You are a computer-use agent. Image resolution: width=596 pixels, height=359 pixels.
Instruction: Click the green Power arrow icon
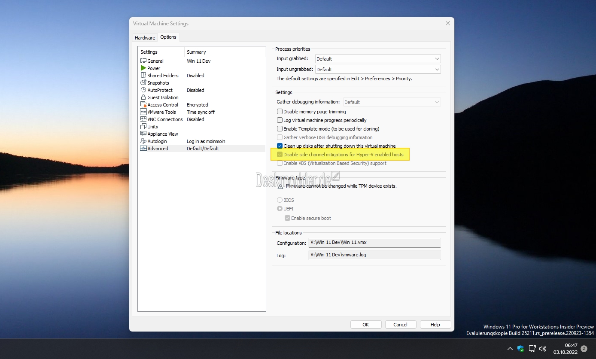click(x=143, y=68)
